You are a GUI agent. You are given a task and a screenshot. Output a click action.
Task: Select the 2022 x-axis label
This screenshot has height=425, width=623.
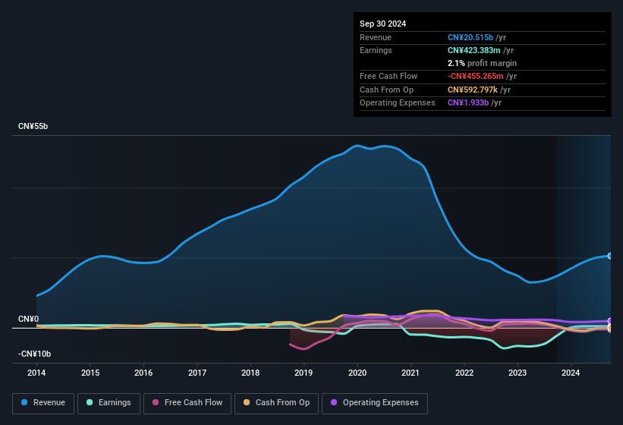[x=464, y=373]
